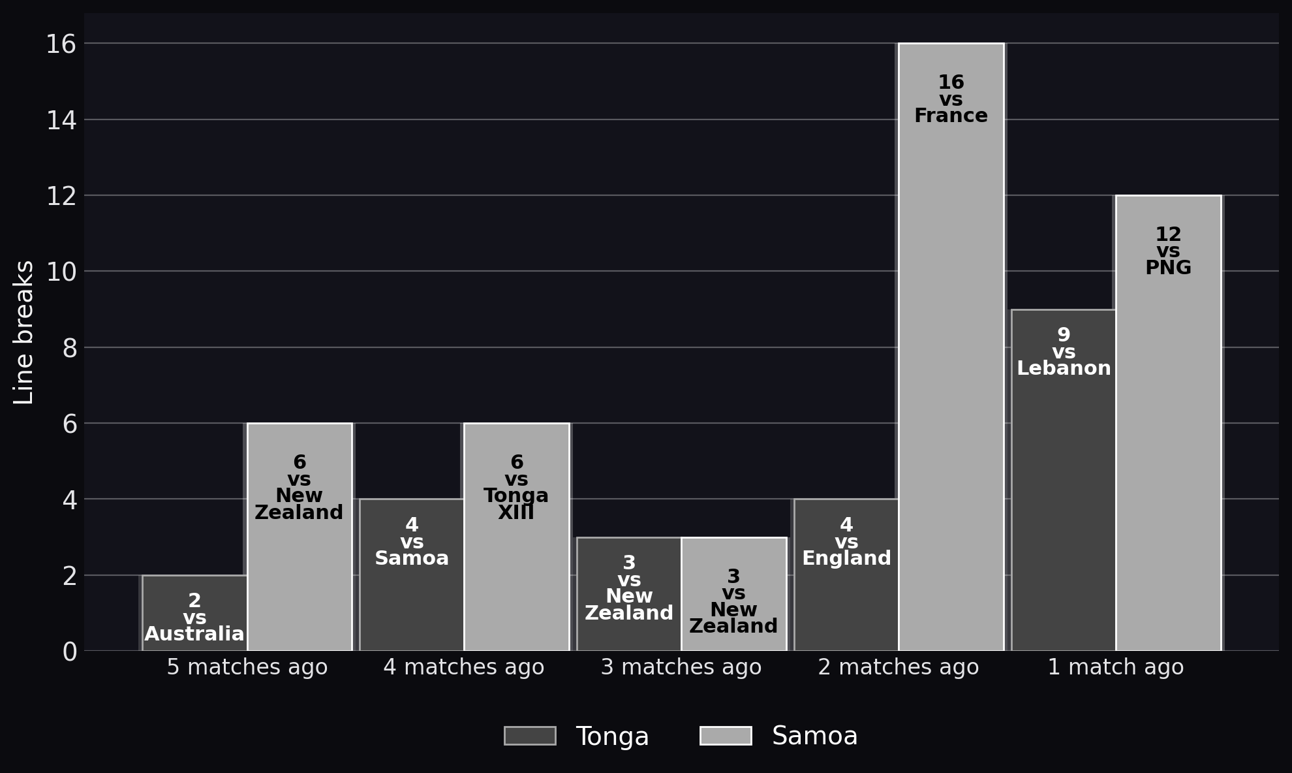The height and width of the screenshot is (773, 1292).
Task: Click the '1 match ago' axis label
Action: click(x=1116, y=667)
